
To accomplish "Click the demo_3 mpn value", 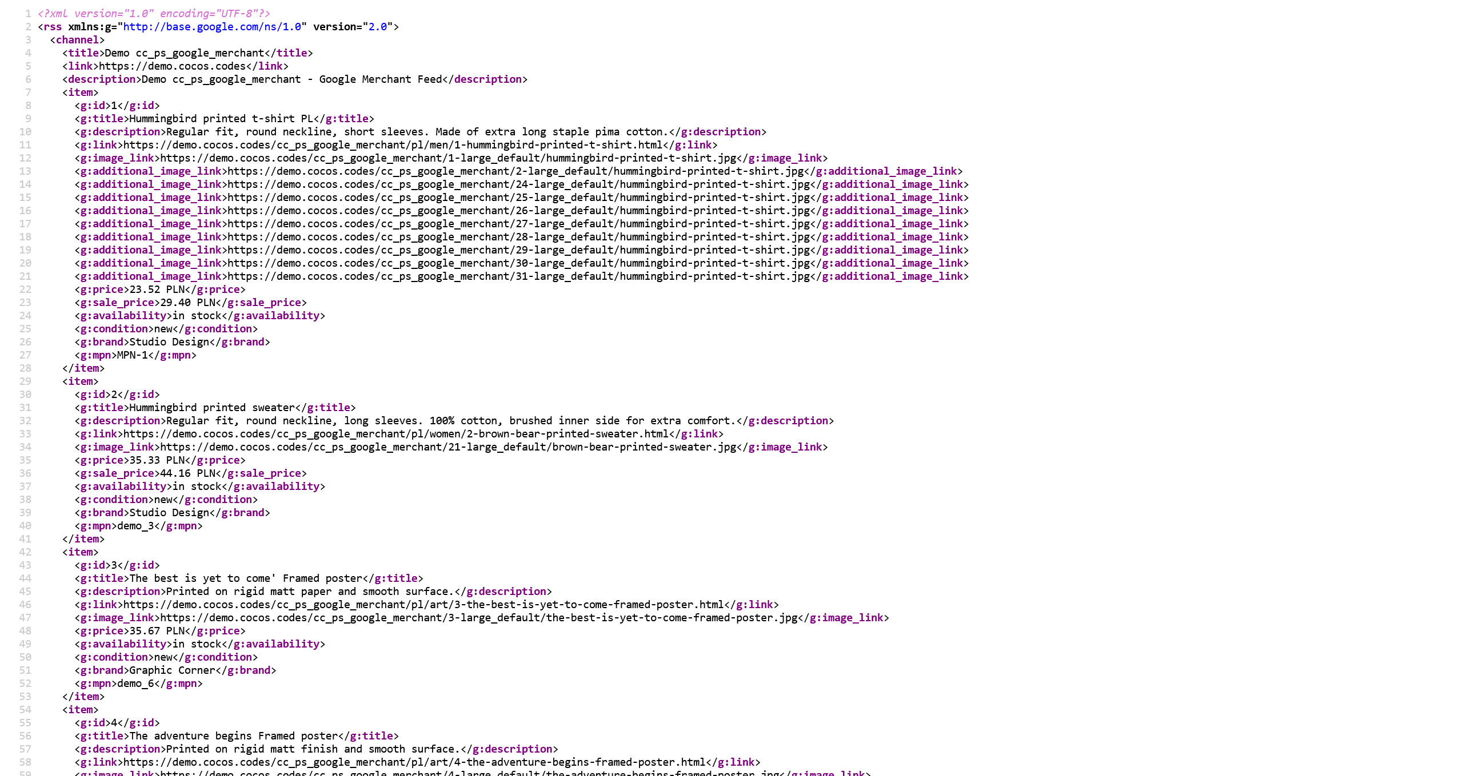I will point(135,526).
